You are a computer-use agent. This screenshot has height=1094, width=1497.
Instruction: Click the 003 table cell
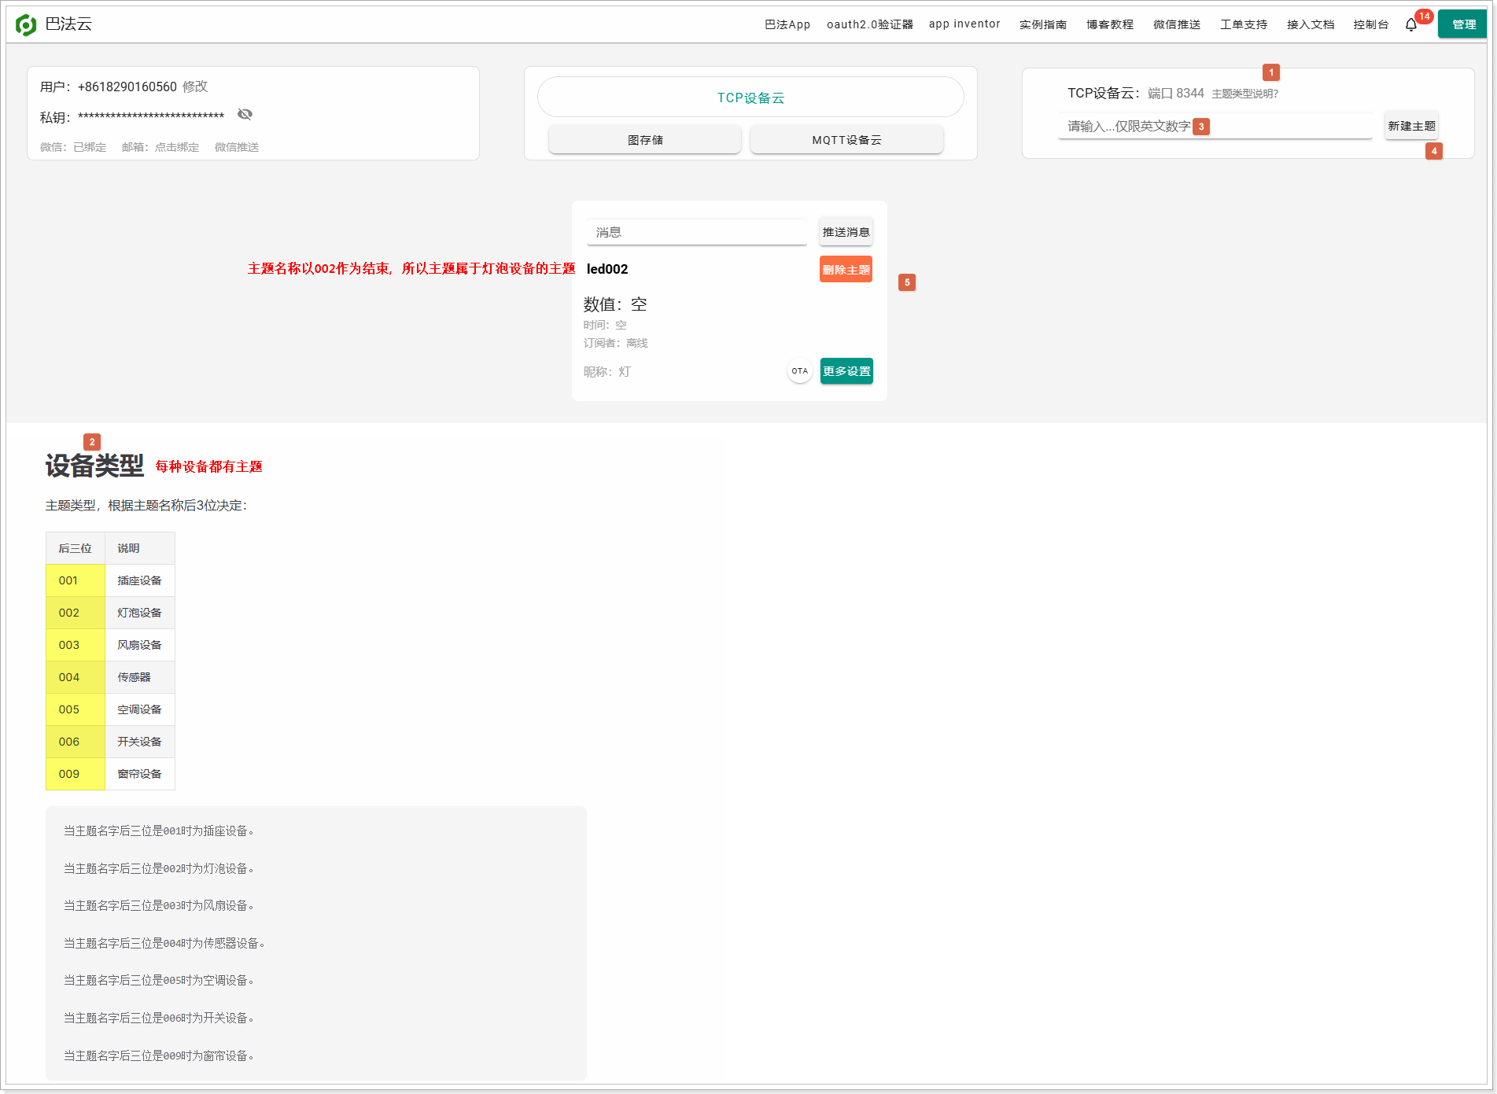click(x=76, y=645)
